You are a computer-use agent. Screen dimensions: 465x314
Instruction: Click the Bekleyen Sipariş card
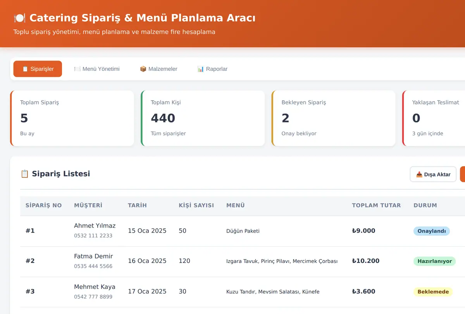click(x=334, y=118)
